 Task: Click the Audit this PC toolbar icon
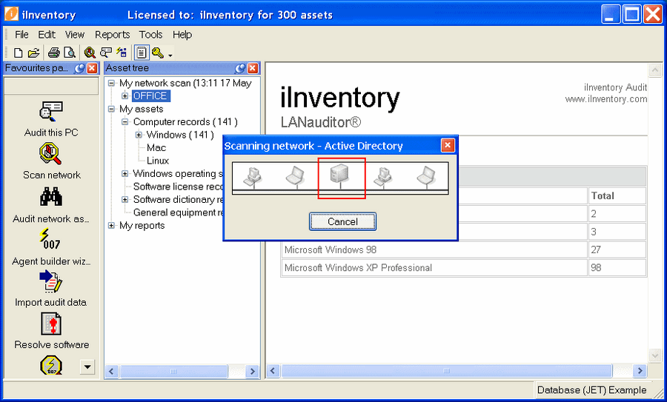pyautogui.click(x=105, y=53)
